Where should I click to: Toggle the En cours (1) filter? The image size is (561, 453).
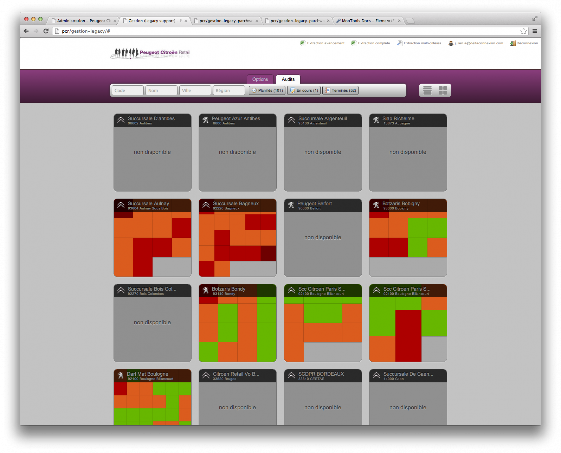(304, 90)
